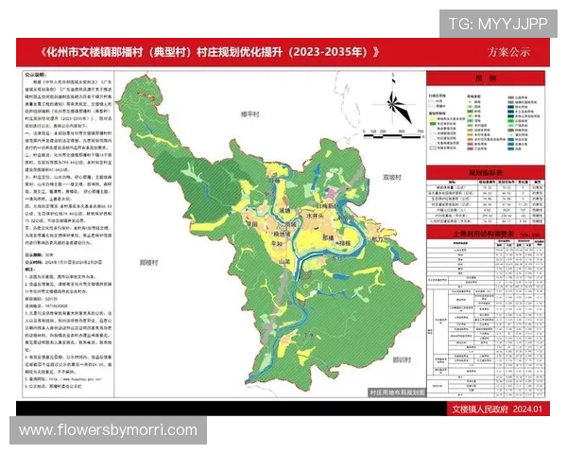Click the 那训村 label on map
The image size is (567, 454).
(x=403, y=359)
